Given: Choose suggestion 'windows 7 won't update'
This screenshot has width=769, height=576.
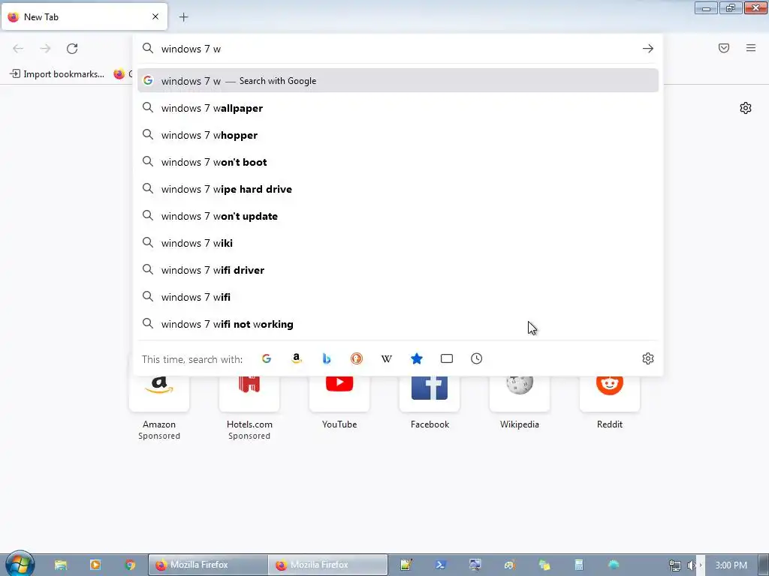Looking at the screenshot, I should [x=398, y=216].
